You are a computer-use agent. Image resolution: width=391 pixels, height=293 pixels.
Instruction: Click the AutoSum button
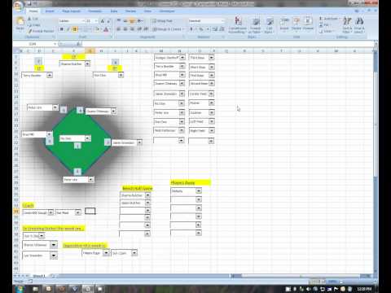point(328,19)
